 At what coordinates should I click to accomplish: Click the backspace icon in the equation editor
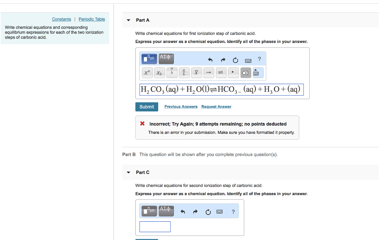click(x=245, y=72)
